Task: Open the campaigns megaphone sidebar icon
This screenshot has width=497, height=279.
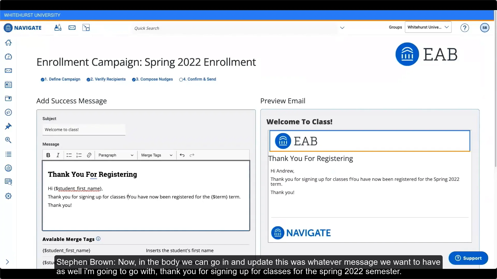Action: tap(8, 112)
